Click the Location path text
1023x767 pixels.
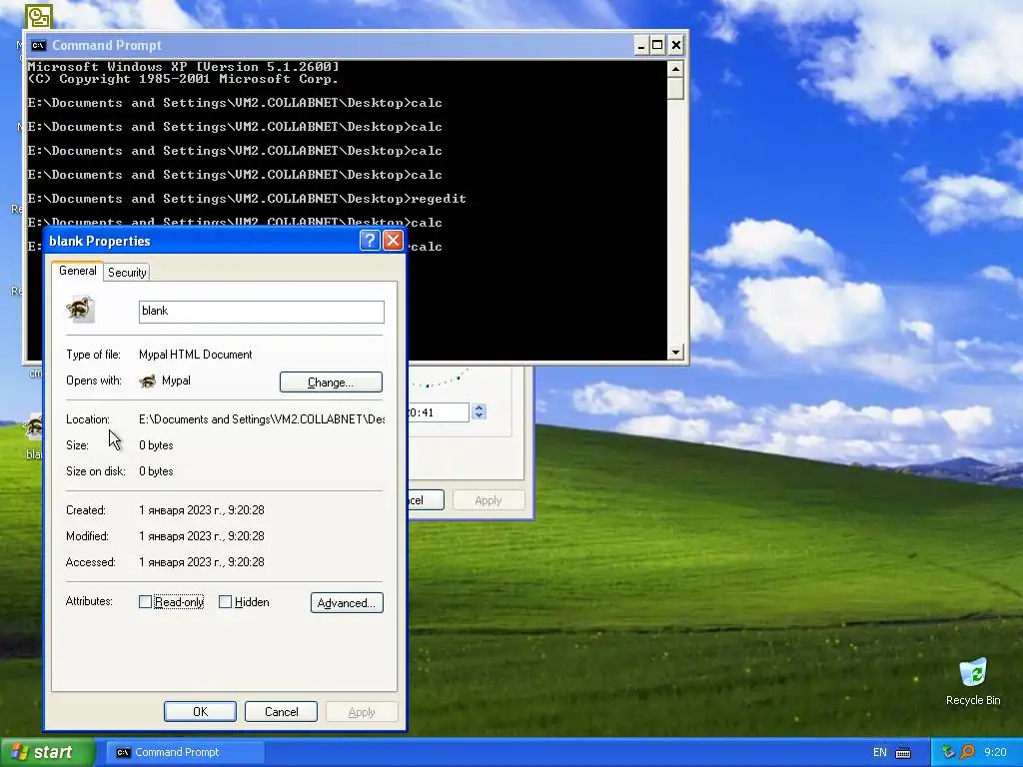(262, 419)
